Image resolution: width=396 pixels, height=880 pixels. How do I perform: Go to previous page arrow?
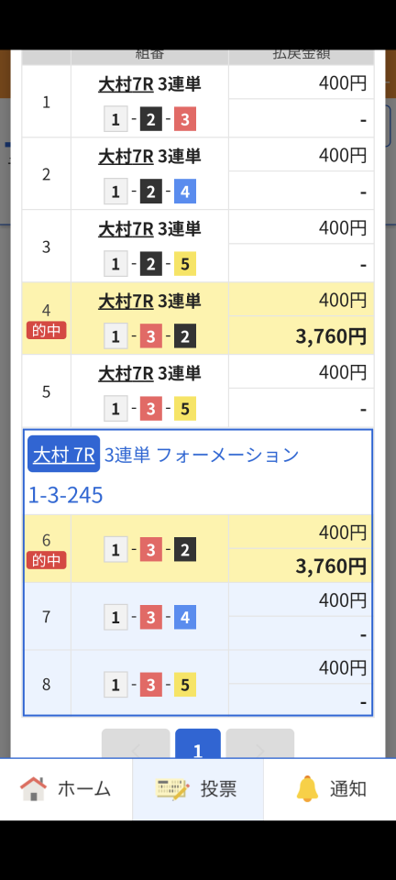[136, 743]
